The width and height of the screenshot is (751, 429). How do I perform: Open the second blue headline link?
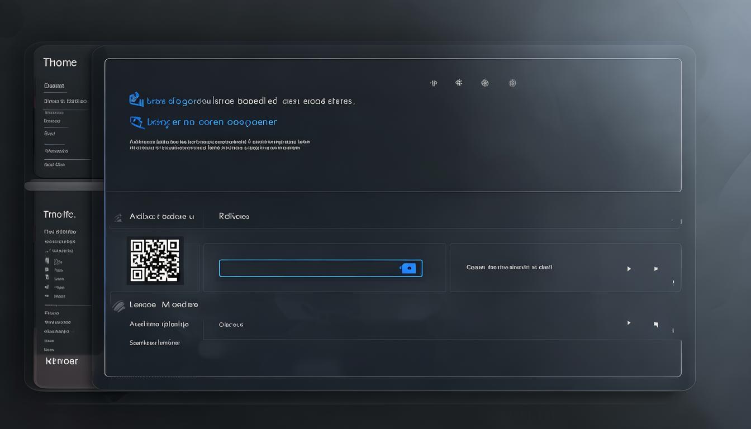point(212,122)
